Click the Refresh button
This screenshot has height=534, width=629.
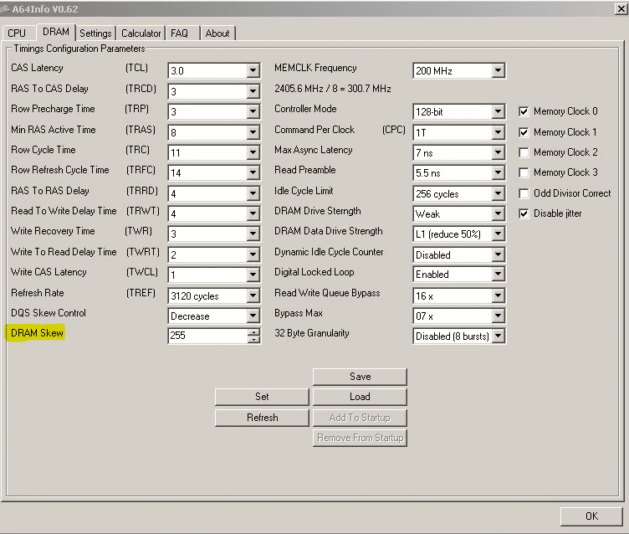click(x=262, y=418)
